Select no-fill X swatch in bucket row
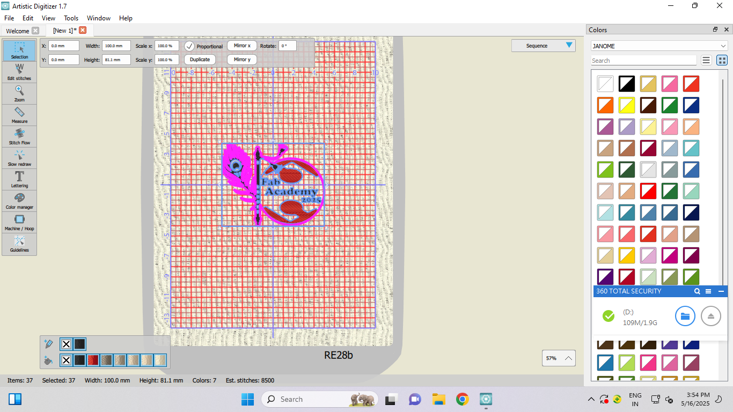 pos(66,360)
